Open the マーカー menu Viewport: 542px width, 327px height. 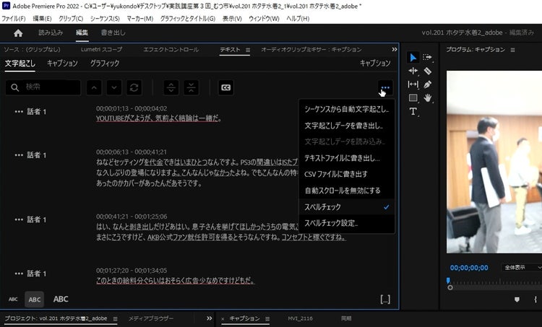140,18
